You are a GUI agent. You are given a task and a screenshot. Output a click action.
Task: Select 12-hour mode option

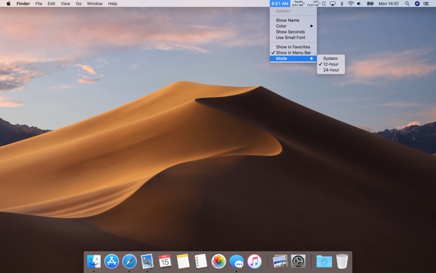330,64
